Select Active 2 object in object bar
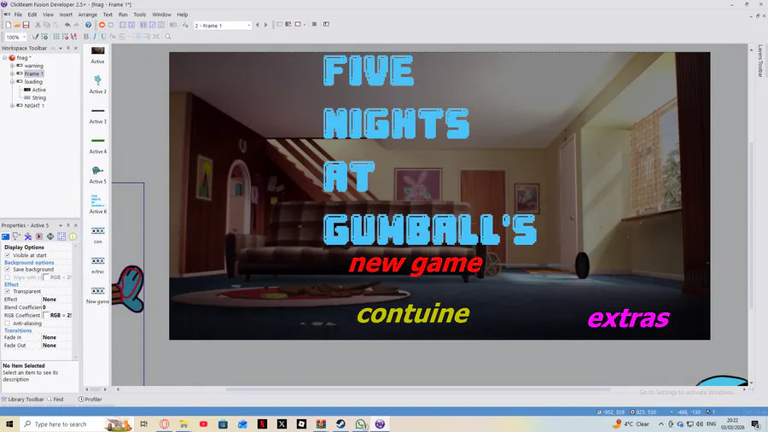The image size is (768, 432). [x=97, y=85]
